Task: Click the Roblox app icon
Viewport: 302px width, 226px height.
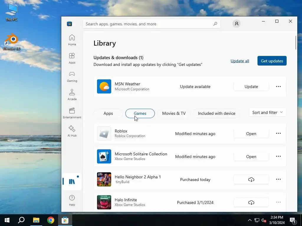Action: [x=104, y=134]
